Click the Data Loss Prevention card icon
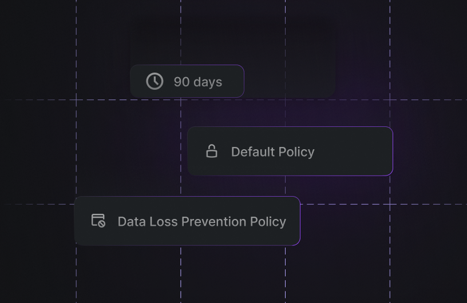This screenshot has height=303, width=467. point(98,221)
